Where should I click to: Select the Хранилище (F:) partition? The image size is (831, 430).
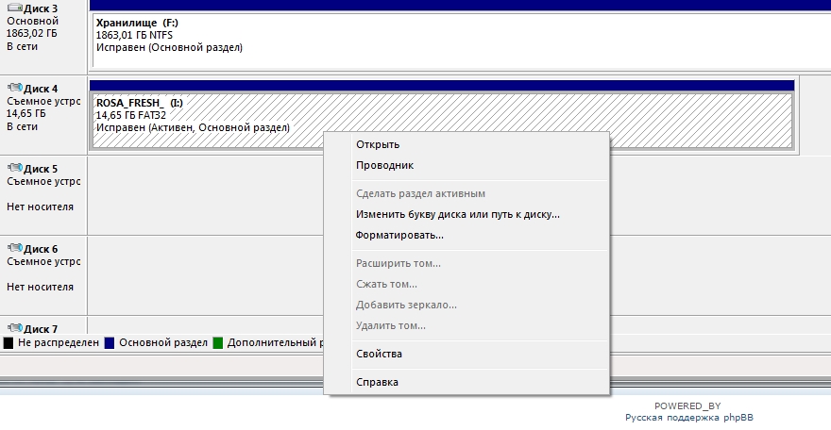point(461,41)
